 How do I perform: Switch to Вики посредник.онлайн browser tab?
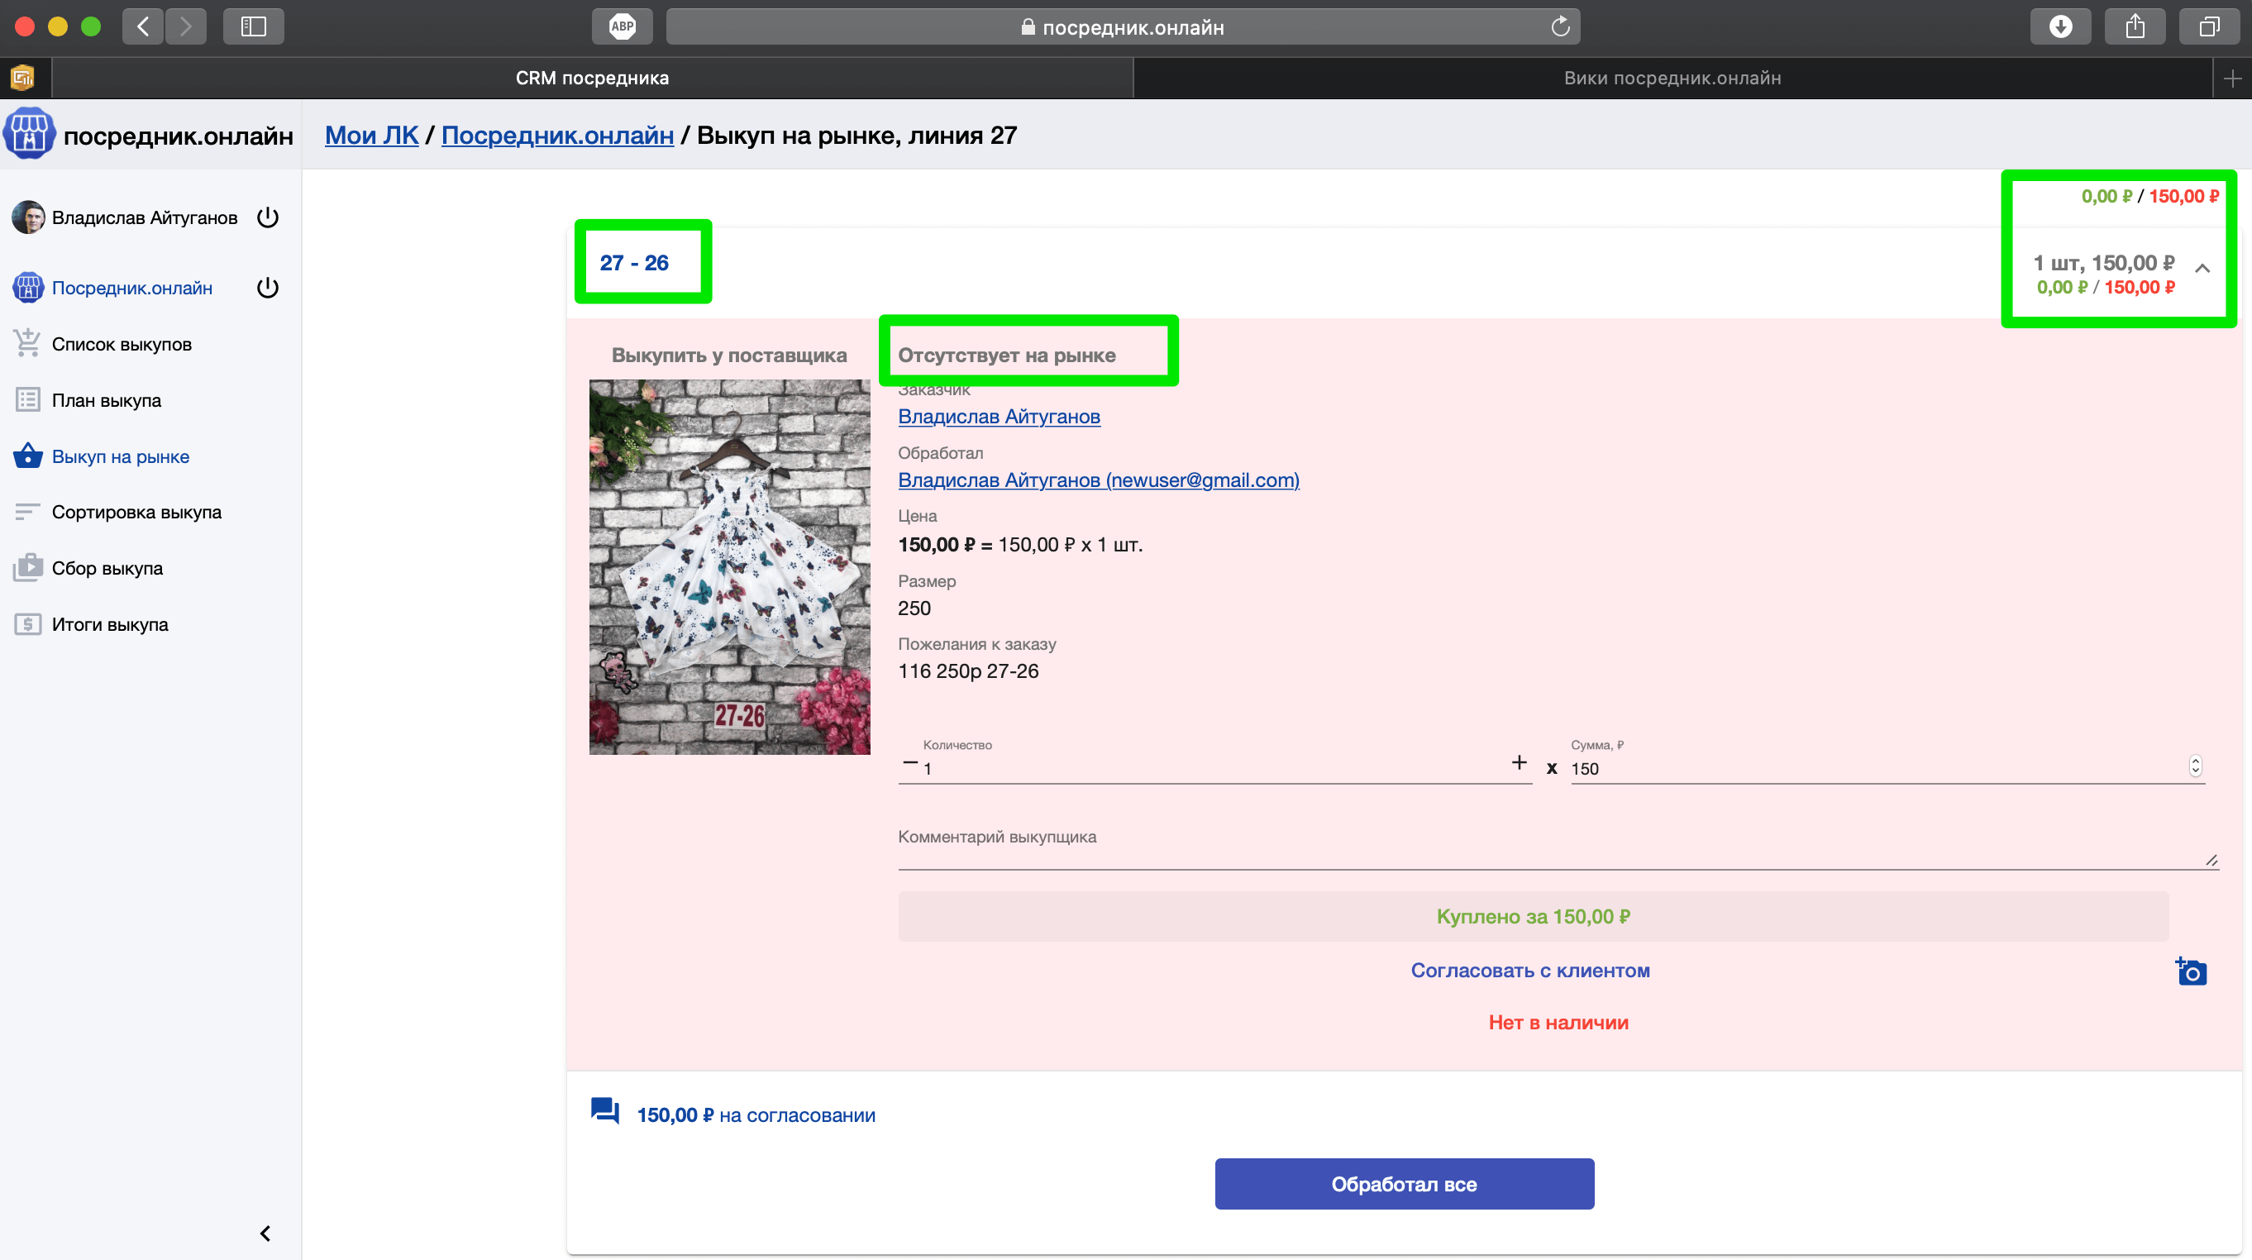(1672, 78)
